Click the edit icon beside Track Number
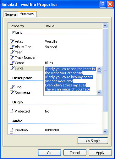The image size is (115, 159). point(12,58)
